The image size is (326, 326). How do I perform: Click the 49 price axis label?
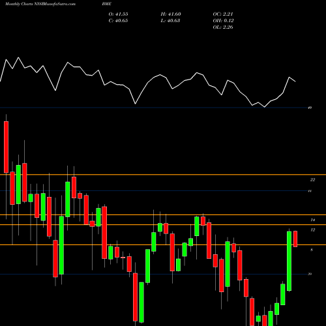[x=310, y=108]
